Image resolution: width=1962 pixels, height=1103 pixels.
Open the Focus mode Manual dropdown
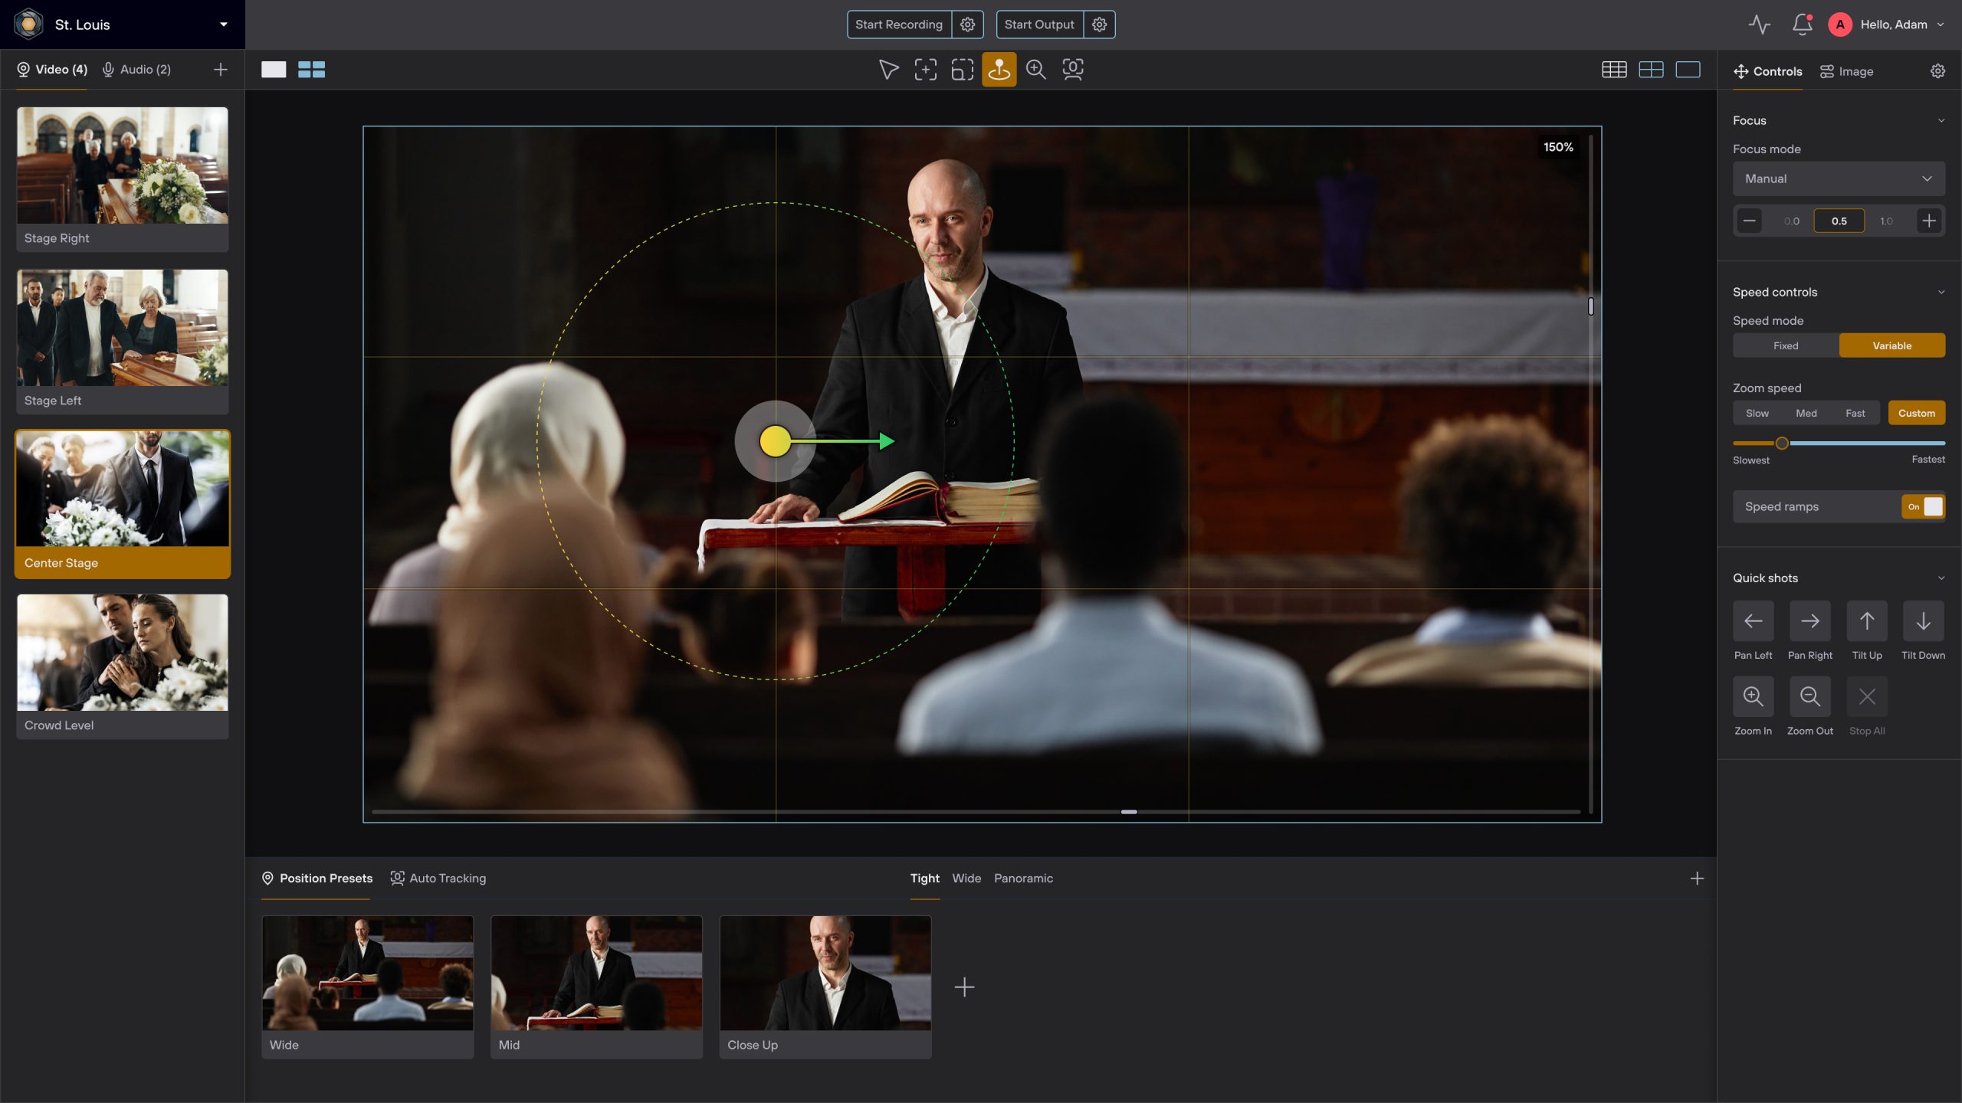coord(1838,178)
